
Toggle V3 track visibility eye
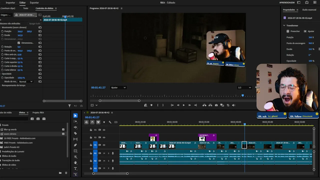104,130
